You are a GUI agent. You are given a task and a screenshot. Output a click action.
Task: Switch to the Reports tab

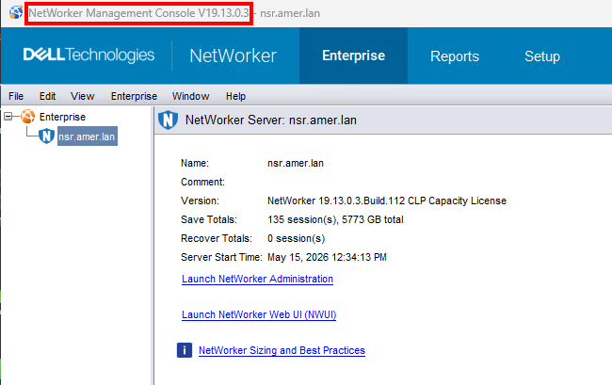455,56
